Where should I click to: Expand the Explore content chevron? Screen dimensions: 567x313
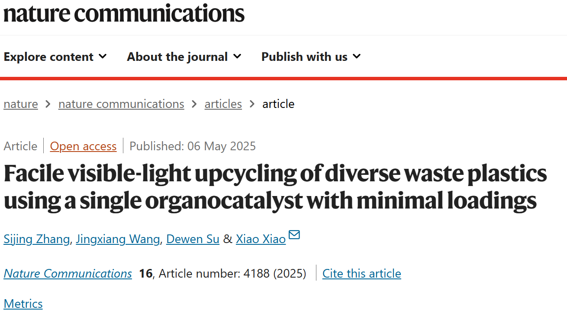pyautogui.click(x=103, y=57)
